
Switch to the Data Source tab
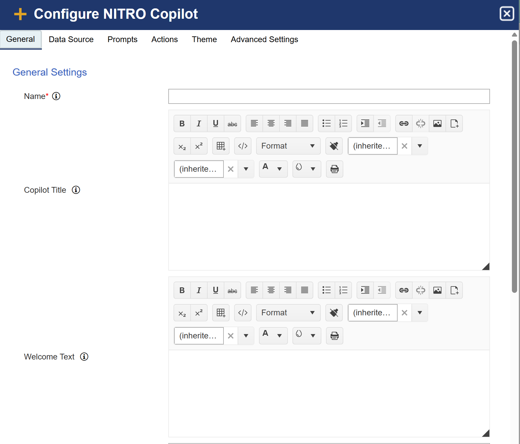71,40
